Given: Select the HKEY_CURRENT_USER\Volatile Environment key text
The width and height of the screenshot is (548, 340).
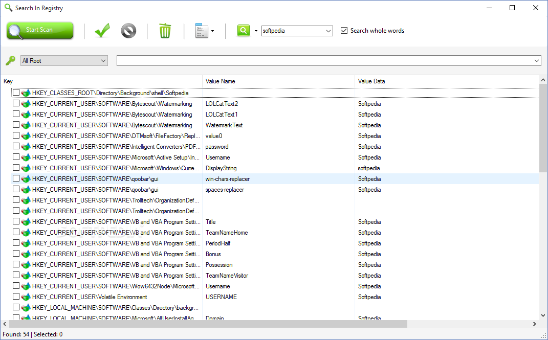Looking at the screenshot, I should (x=90, y=297).
